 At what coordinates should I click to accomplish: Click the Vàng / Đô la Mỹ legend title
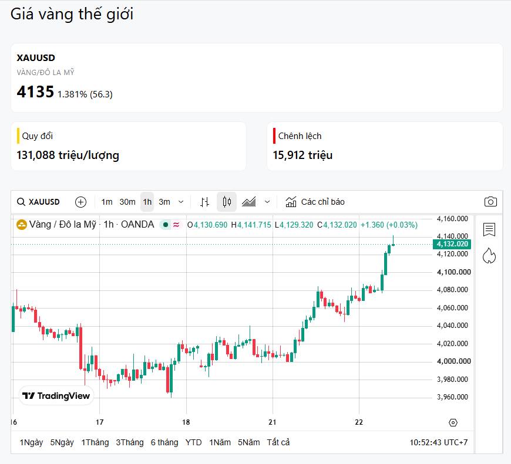(63, 225)
